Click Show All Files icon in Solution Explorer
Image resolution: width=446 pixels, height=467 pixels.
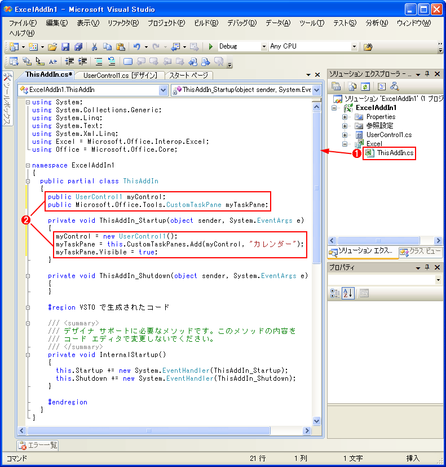coord(352,86)
